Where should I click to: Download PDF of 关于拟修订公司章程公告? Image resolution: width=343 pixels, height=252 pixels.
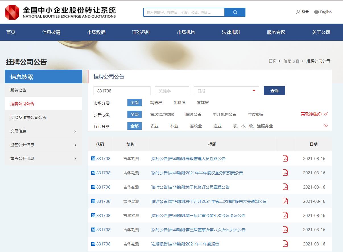coord(285,187)
